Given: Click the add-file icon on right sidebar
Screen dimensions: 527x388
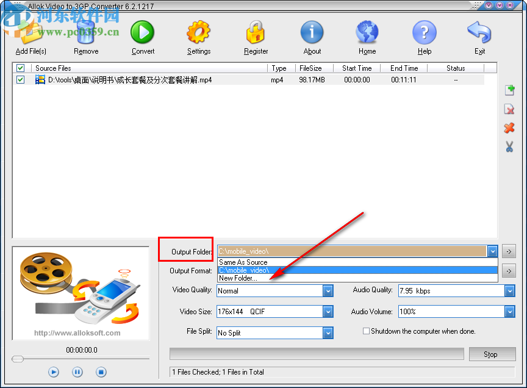Looking at the screenshot, I should (x=510, y=90).
